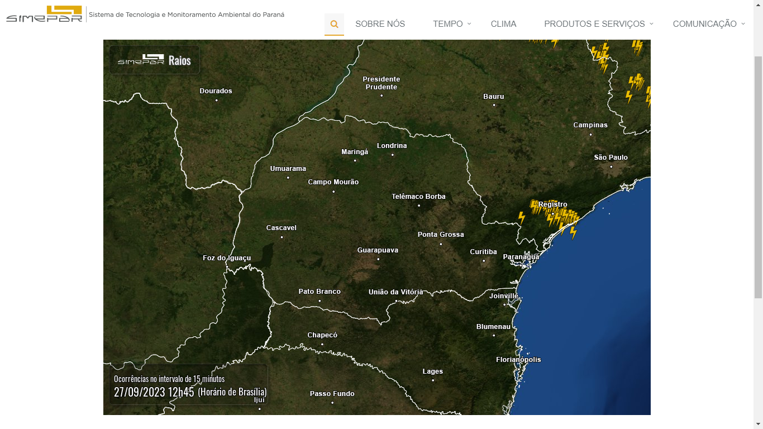Open PRODUTOS E SERVIÇOS menu
This screenshot has width=763, height=429.
[x=594, y=24]
